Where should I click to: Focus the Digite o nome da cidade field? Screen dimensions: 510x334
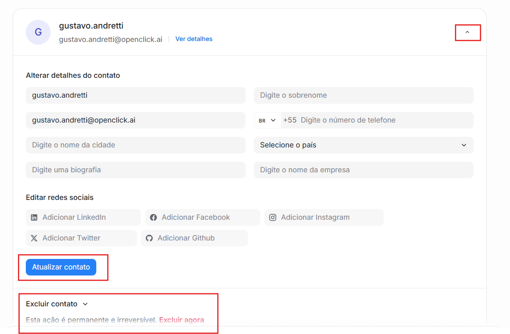point(135,145)
